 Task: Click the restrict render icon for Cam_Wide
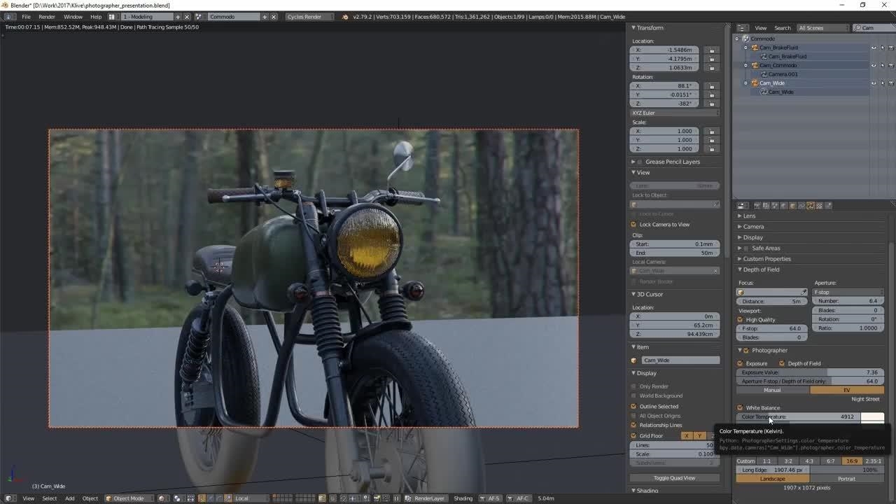890,83
